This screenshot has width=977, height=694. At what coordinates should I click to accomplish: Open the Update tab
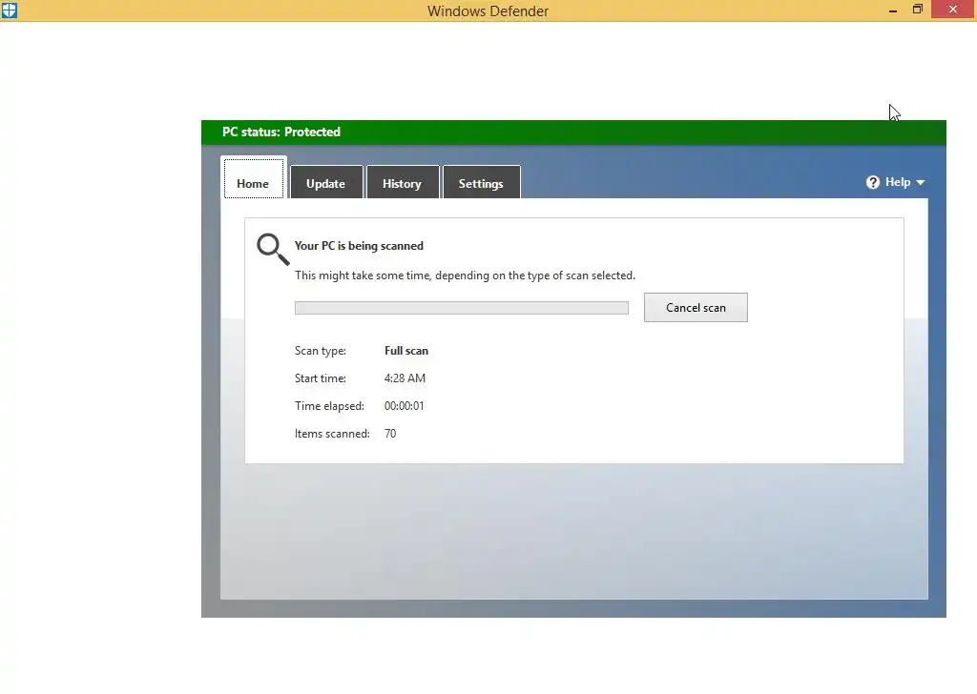(326, 182)
